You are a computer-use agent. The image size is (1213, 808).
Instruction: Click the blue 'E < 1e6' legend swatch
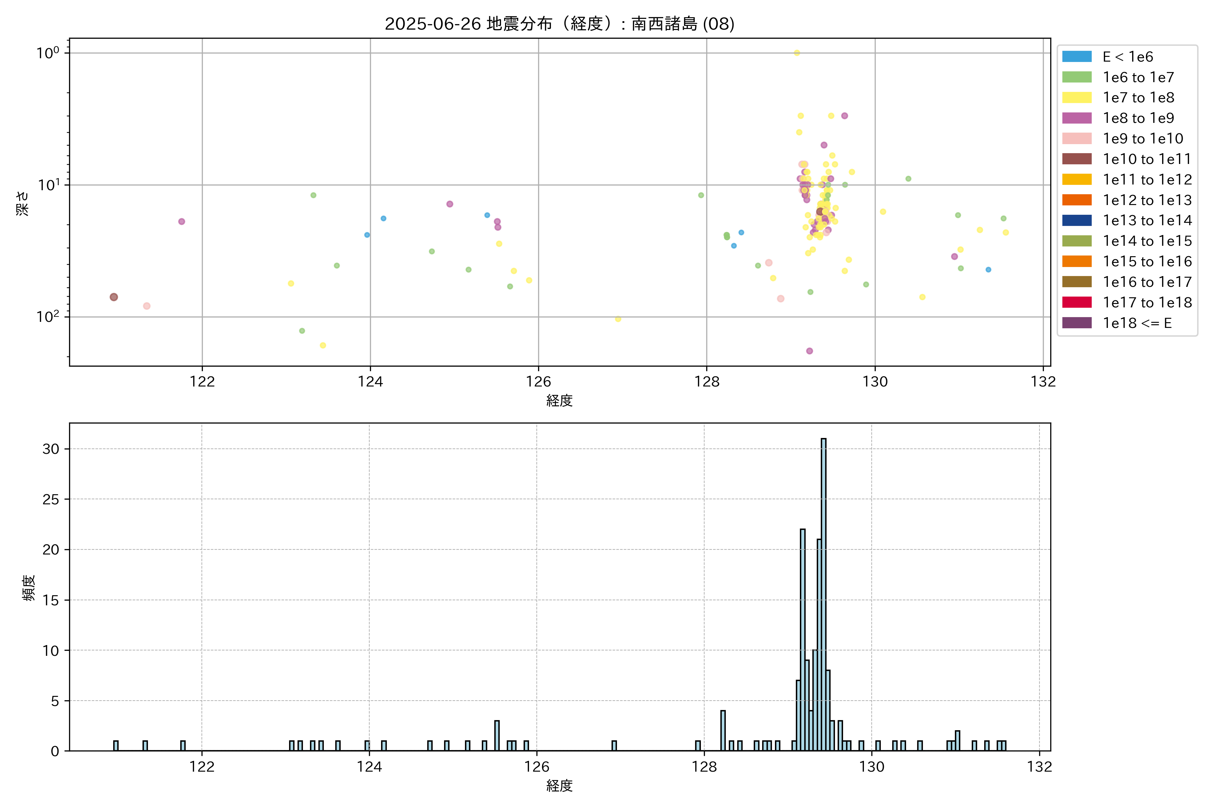tap(1077, 57)
